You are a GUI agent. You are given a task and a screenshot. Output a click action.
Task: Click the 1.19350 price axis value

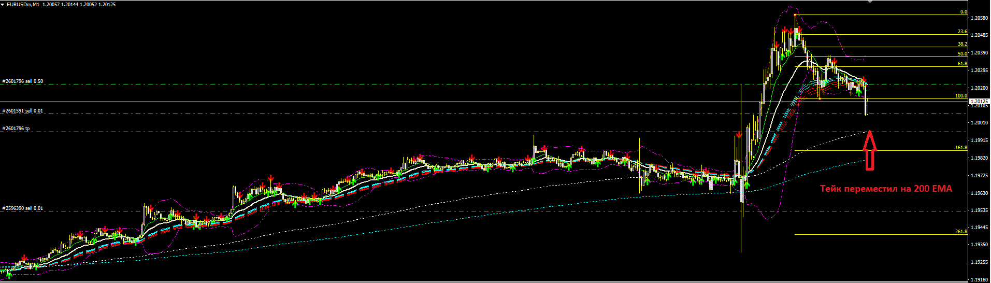(980, 245)
